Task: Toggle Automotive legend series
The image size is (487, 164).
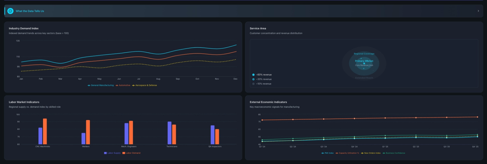Action: [123, 85]
